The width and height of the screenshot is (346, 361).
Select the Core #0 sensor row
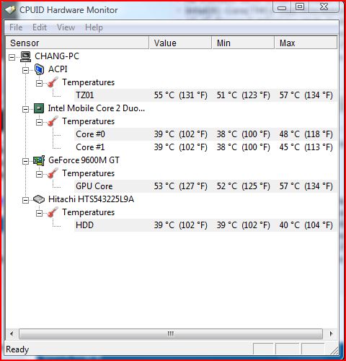pos(205,134)
